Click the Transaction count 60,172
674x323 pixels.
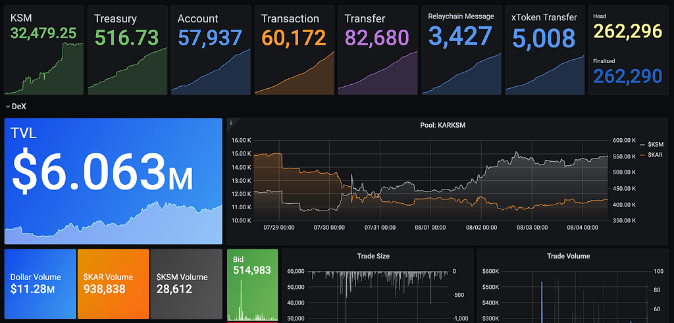pyautogui.click(x=294, y=37)
